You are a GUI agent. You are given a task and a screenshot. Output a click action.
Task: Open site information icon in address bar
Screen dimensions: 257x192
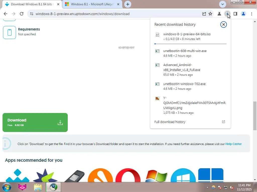(32, 14)
